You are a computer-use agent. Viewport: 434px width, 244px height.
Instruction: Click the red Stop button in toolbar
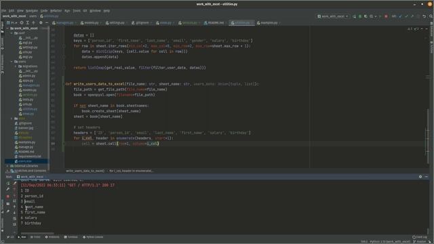386,16
